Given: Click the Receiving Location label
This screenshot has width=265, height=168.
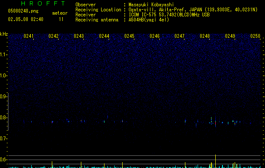Looking at the screenshot, I should [98, 10].
